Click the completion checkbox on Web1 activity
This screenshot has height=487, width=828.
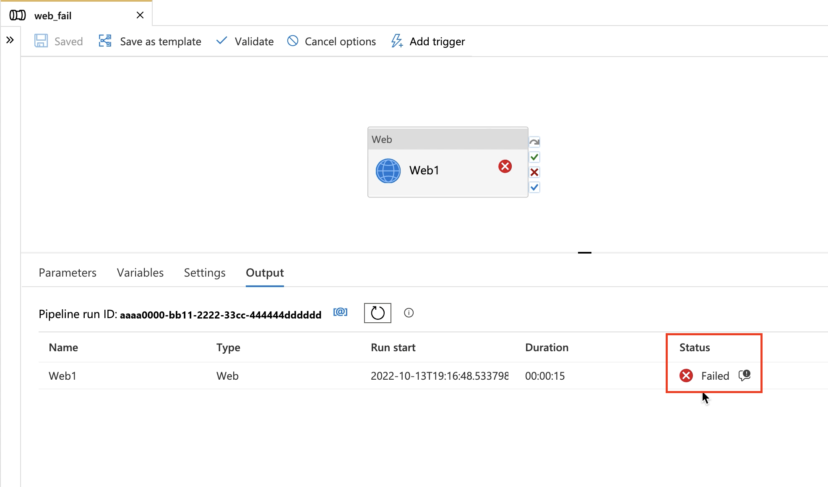click(x=534, y=187)
